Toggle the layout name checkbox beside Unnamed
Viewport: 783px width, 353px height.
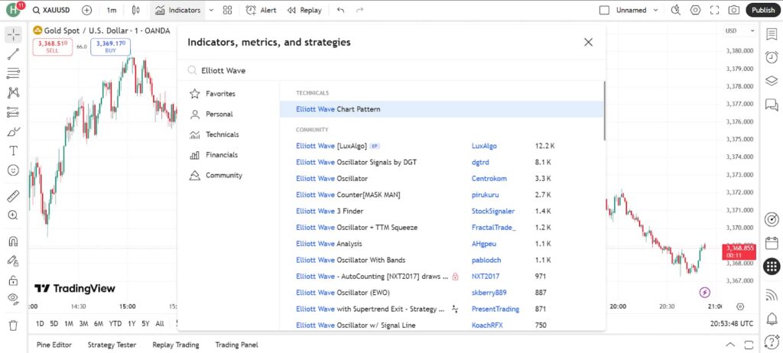[x=604, y=10]
